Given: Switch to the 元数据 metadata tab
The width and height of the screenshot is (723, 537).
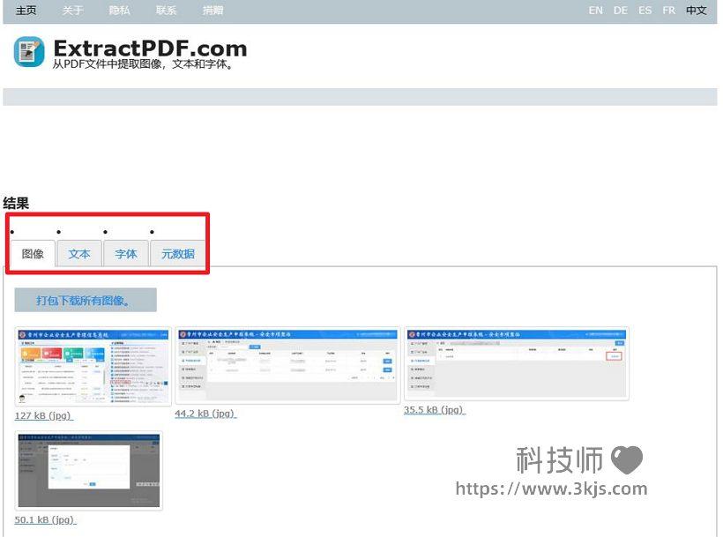Looking at the screenshot, I should 177,254.
